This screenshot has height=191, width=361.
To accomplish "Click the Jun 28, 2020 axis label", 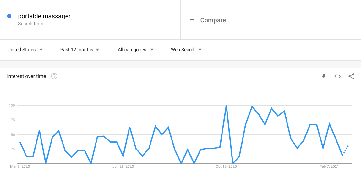I will [x=123, y=166].
